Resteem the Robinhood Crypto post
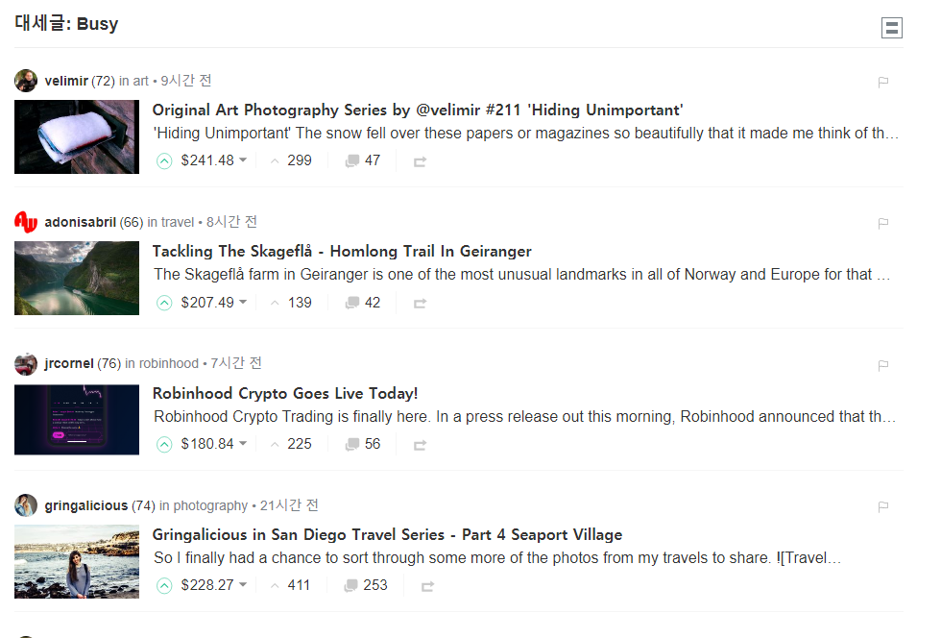 point(420,445)
